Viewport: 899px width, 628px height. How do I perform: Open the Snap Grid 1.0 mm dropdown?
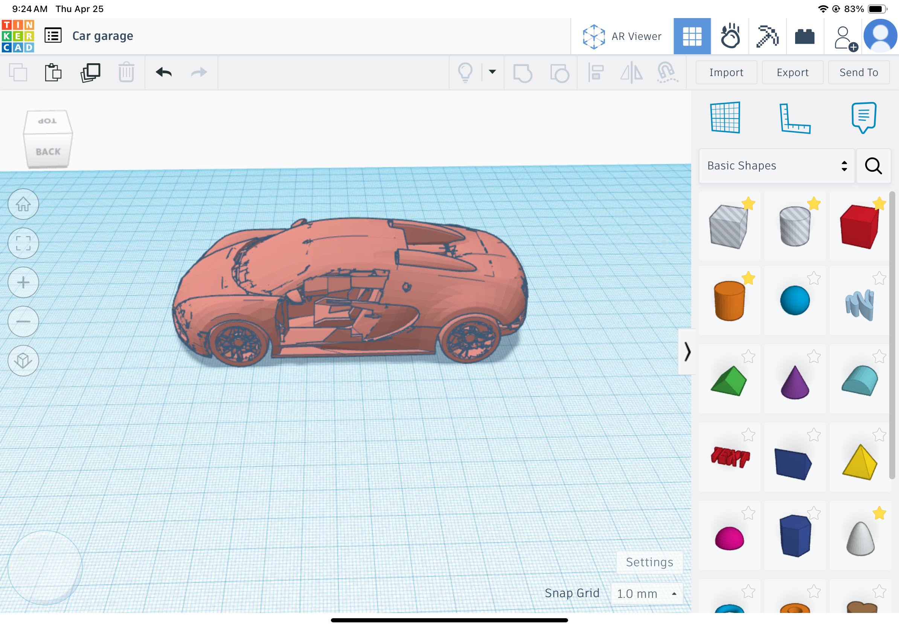(x=646, y=593)
